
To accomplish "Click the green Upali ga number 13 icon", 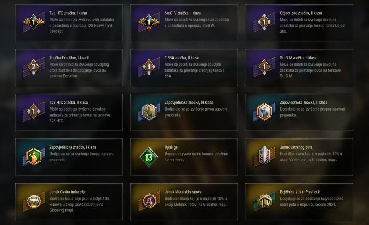I will pyautogui.click(x=149, y=157).
